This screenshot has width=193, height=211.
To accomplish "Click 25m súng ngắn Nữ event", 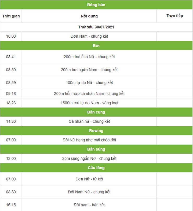I will [89, 159].
